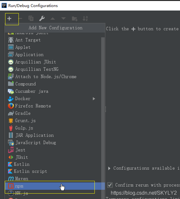The width and height of the screenshot is (180, 199).
Task: Open the wrench Edit Defaults icon
Action: pos(42,18)
